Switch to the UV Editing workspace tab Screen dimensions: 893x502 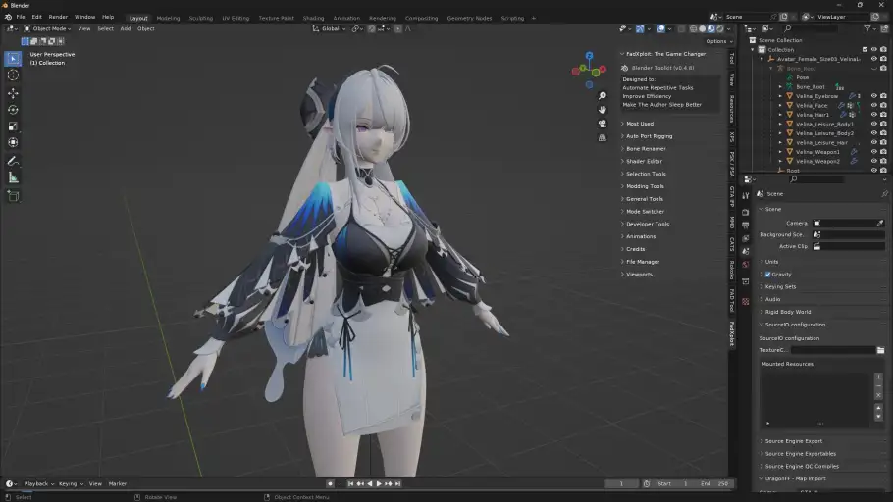pos(236,19)
